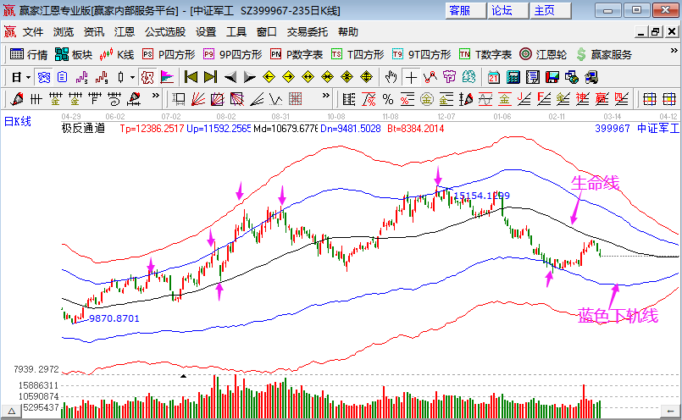
Task: Open the 行情 market quotes view
Action: 28,54
